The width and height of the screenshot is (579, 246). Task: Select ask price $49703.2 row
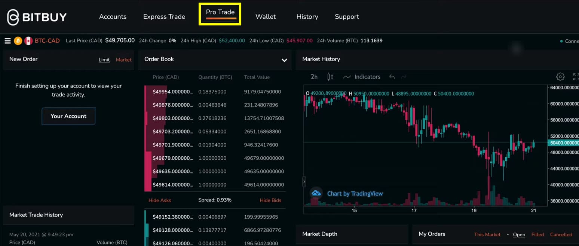tap(215, 132)
